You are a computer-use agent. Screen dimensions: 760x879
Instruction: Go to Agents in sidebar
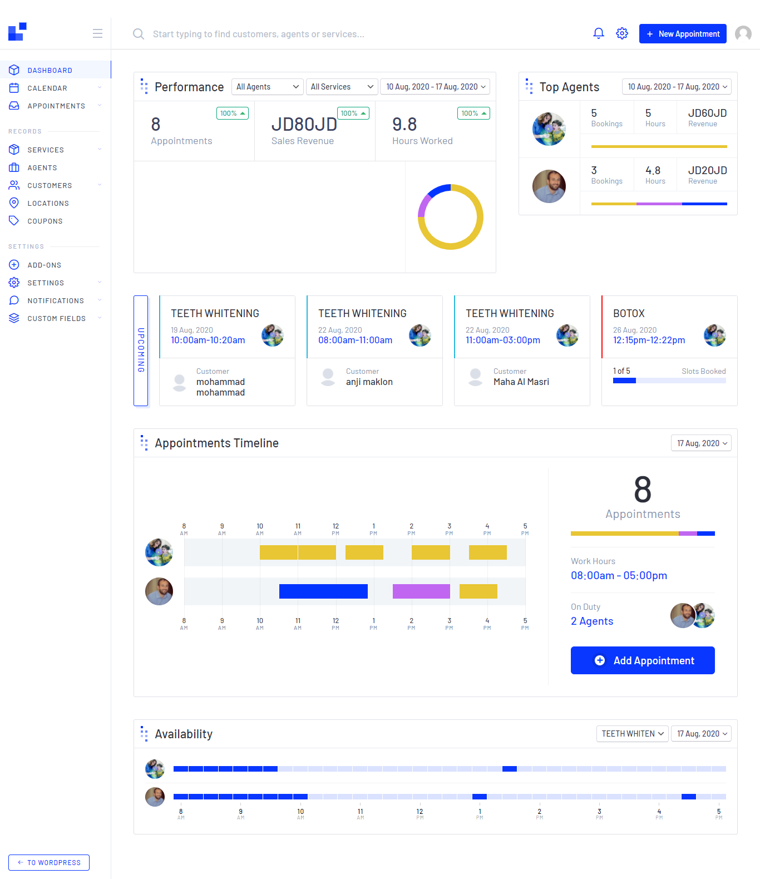pos(42,167)
